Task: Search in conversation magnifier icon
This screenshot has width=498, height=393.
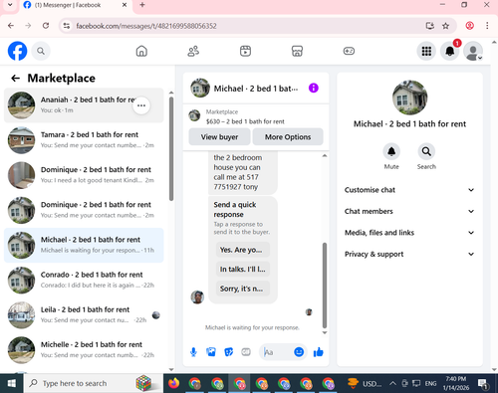Action: pyautogui.click(x=426, y=151)
